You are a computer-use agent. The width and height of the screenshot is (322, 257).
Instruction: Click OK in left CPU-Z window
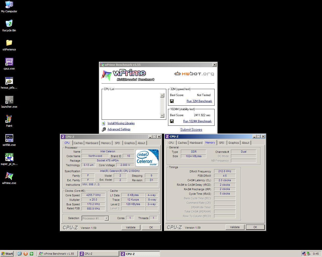[151, 227]
